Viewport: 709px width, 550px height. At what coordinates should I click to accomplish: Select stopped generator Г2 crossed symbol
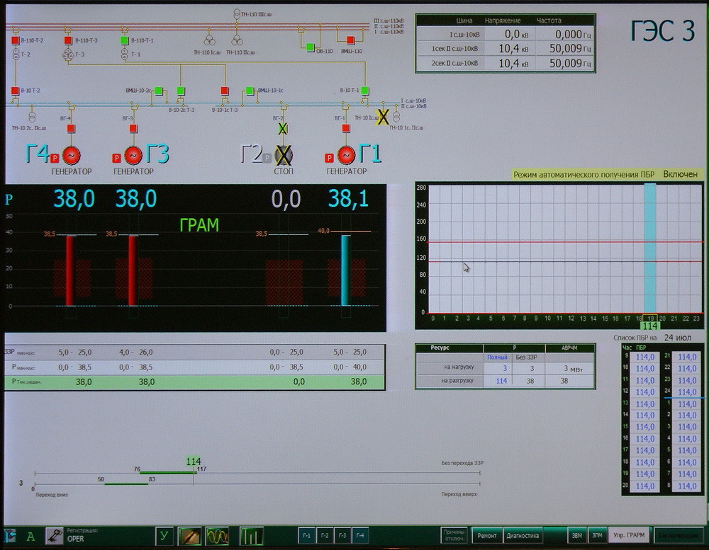(284, 155)
